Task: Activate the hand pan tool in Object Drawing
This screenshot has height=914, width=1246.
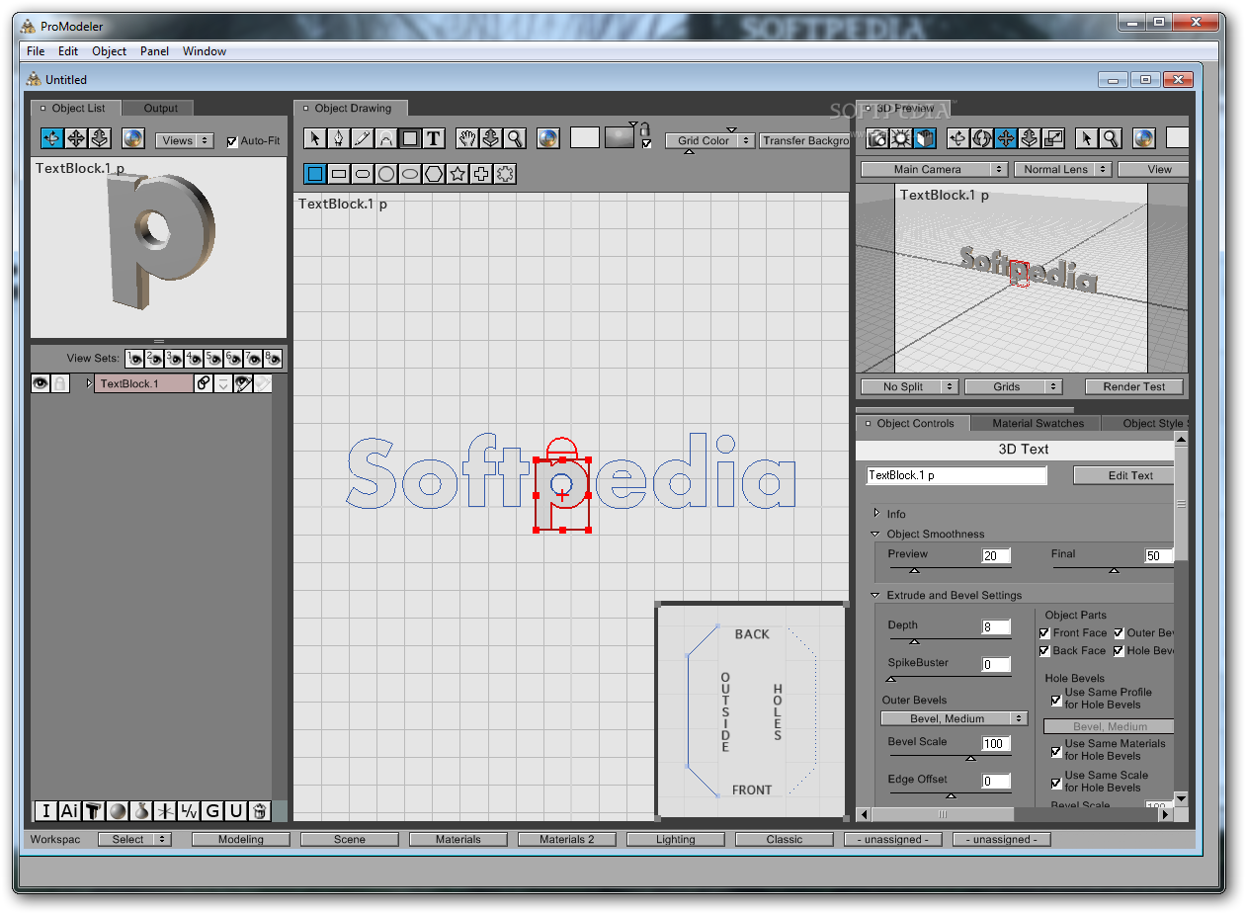Action: 467,139
